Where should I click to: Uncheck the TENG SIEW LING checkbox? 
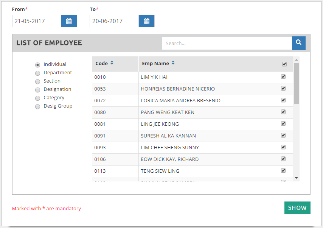click(283, 171)
